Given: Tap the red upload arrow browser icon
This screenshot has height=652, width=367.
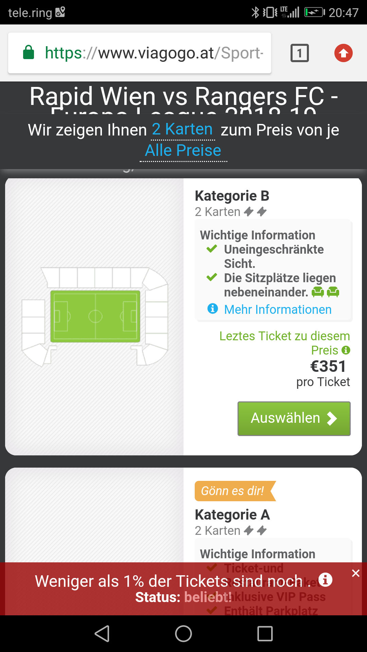Looking at the screenshot, I should [343, 53].
